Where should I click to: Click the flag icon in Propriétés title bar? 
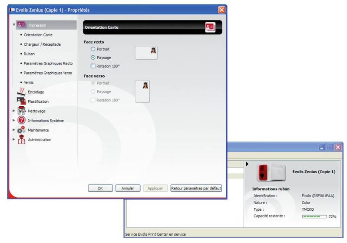point(12,10)
